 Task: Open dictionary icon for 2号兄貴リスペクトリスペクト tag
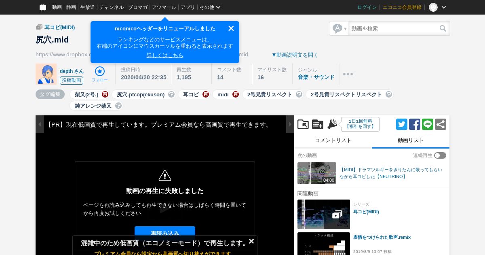pyautogui.click(x=389, y=94)
